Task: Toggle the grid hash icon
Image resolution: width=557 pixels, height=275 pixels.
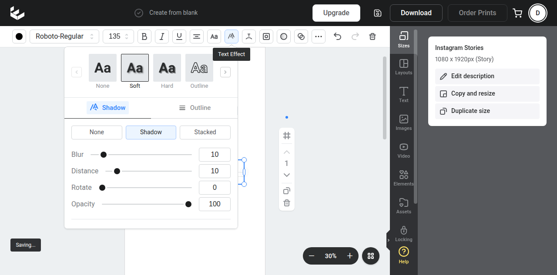Action: tap(287, 136)
